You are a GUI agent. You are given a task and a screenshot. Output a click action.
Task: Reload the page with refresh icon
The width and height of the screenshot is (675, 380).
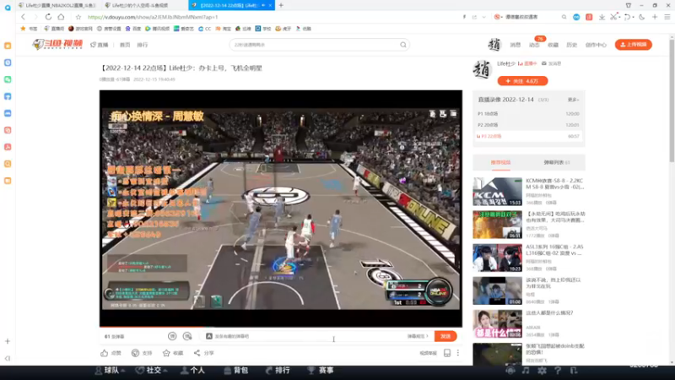pyautogui.click(x=48, y=17)
